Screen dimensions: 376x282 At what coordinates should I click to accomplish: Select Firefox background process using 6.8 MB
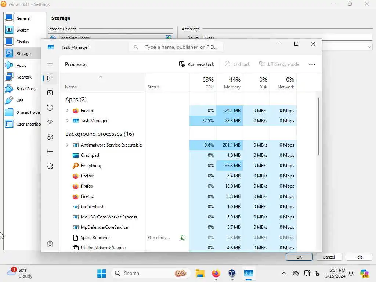178,196
